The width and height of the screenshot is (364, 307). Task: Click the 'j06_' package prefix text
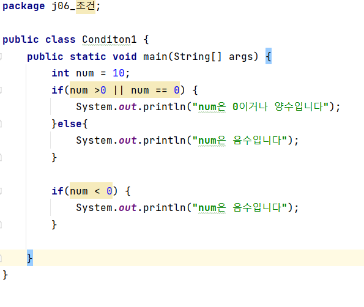pyautogui.click(x=64, y=6)
